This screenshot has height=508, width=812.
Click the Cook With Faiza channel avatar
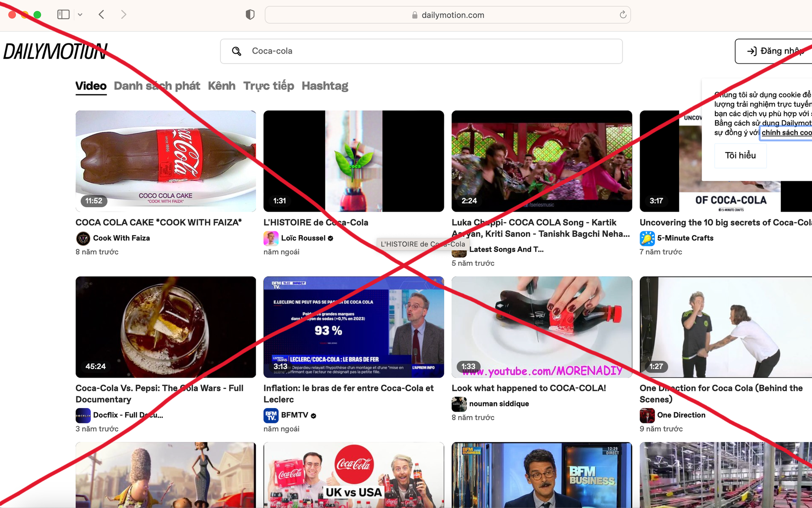[x=83, y=238]
